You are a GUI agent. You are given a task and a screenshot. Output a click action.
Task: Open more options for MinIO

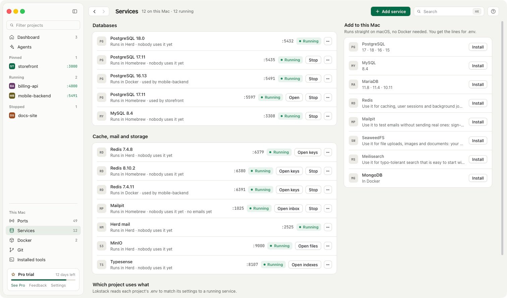coord(328,246)
